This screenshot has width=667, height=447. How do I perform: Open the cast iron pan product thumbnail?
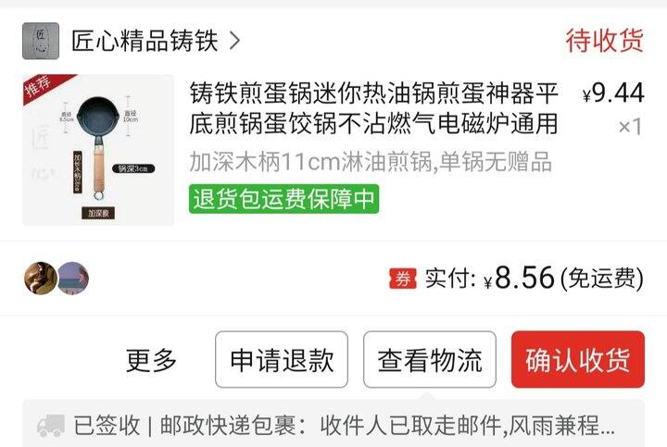pos(98,150)
